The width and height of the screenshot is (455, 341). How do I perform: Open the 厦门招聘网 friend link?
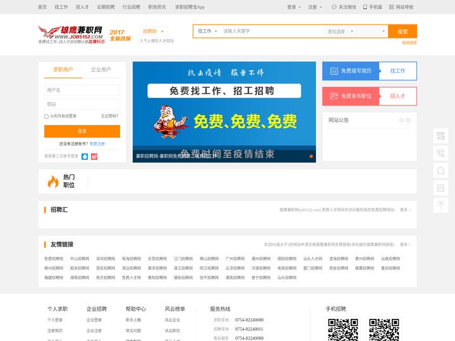point(313,268)
